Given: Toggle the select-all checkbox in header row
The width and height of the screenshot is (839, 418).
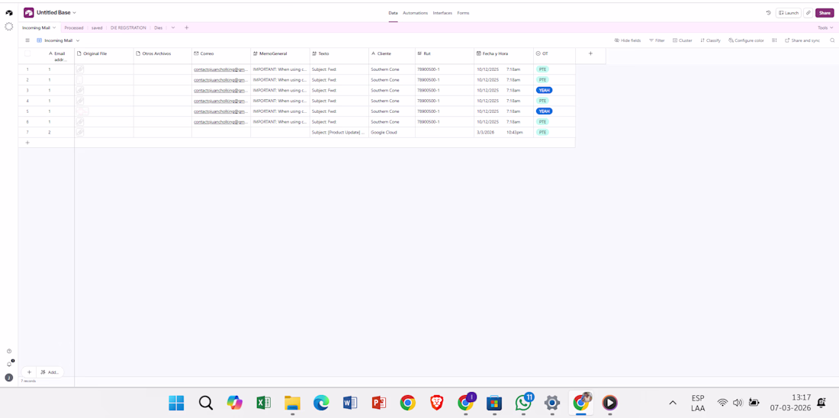Looking at the screenshot, I should point(27,53).
